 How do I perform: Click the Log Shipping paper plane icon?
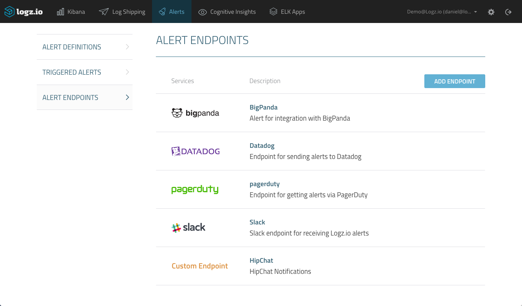(x=104, y=12)
